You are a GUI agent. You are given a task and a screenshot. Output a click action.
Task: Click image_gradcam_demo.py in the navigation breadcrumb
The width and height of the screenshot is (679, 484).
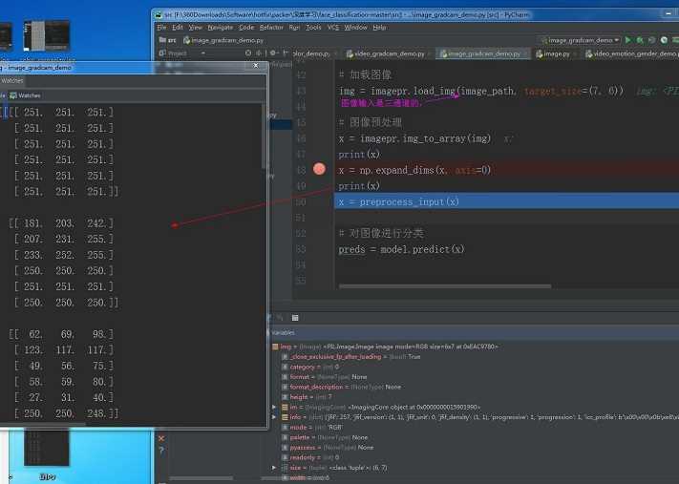pyautogui.click(x=223, y=40)
